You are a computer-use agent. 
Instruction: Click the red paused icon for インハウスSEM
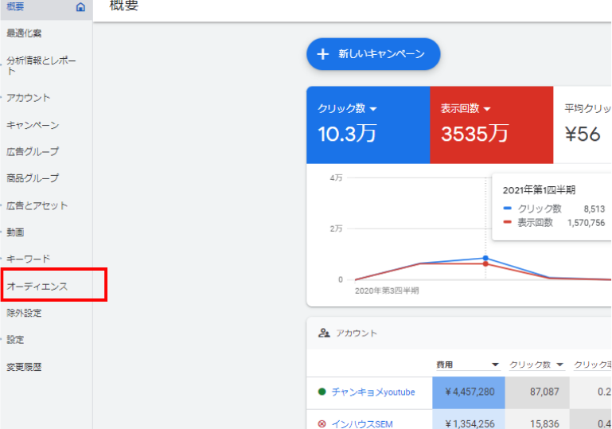pos(322,424)
